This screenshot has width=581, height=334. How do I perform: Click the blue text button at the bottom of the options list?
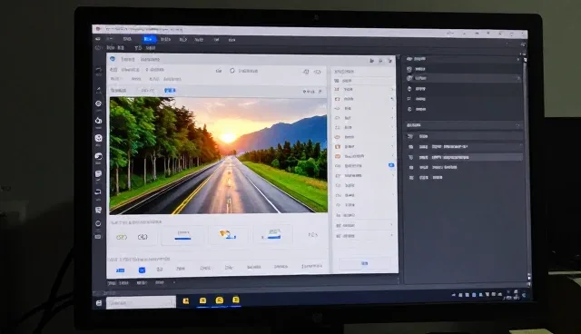tap(365, 263)
